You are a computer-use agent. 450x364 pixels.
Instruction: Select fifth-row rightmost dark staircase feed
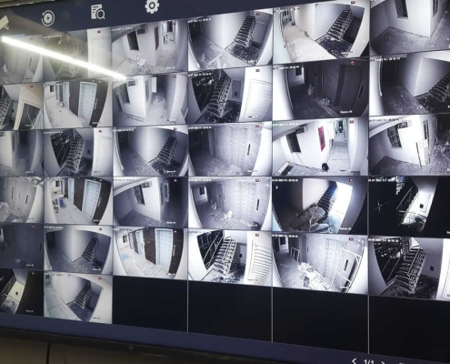(x=409, y=268)
